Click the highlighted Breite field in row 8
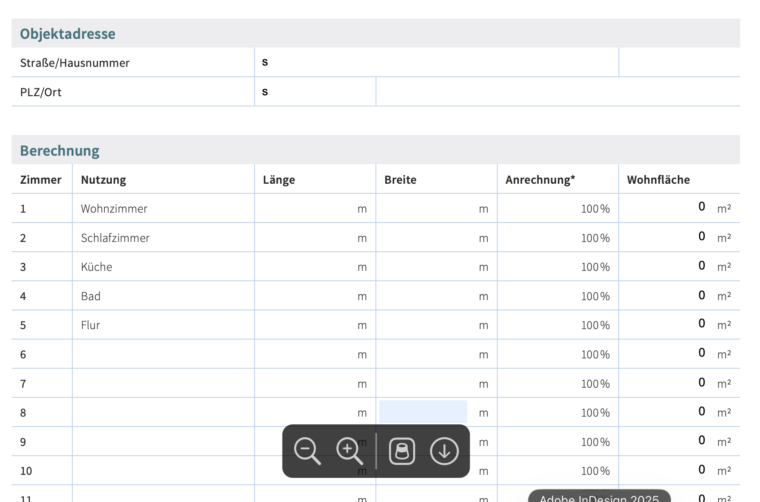 (423, 412)
